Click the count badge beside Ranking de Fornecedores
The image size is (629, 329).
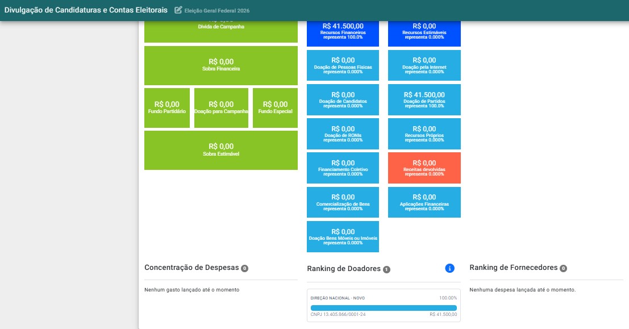point(563,268)
